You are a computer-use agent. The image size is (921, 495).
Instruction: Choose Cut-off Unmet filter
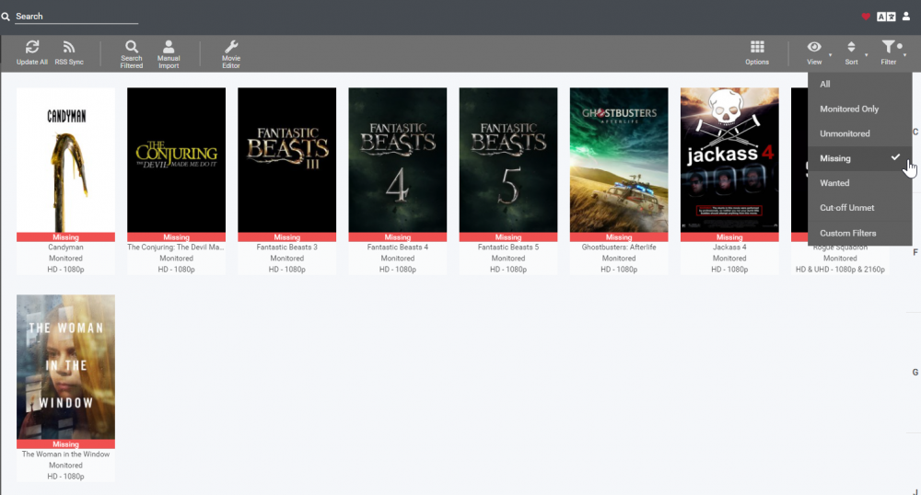[860, 208]
